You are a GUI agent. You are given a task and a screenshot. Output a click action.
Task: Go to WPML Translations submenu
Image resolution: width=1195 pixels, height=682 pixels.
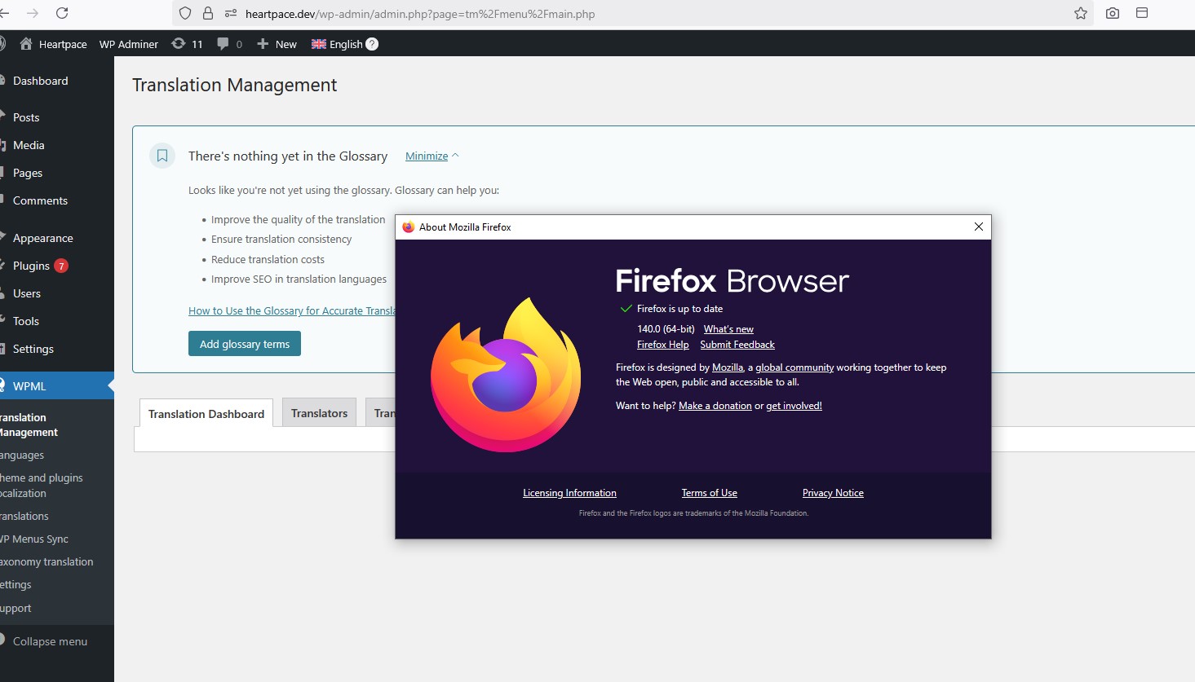coord(24,516)
